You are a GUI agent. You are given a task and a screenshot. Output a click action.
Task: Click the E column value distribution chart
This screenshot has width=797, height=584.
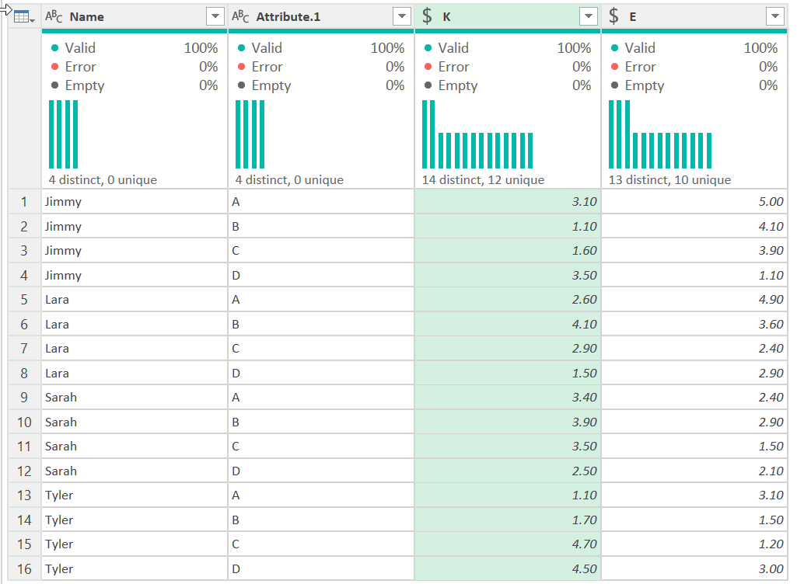(x=660, y=134)
